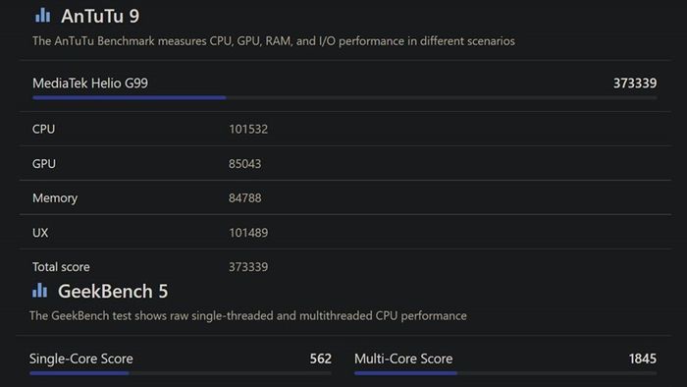Viewport: 687px width, 387px height.
Task: Click the AnTuTu total 373339 on the right
Action: coord(634,83)
